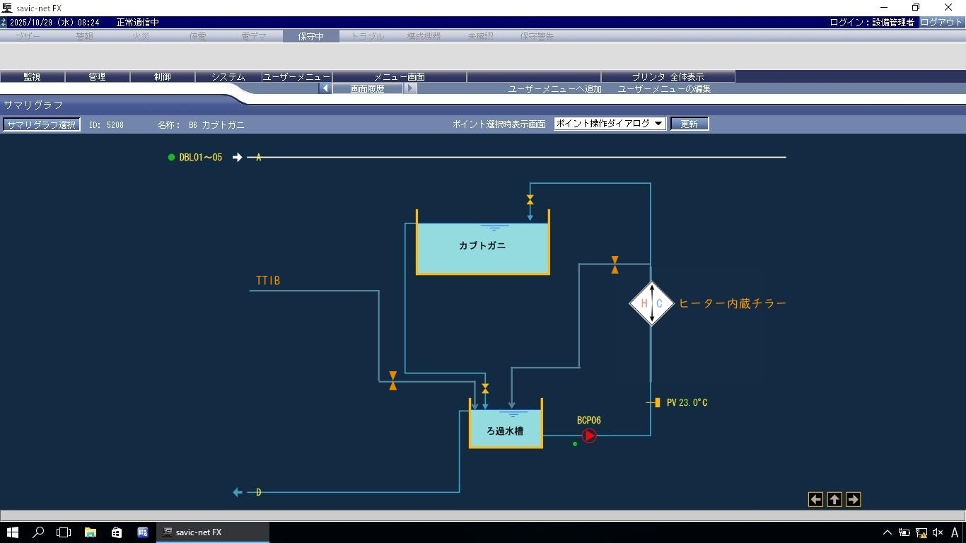Click the green DBL01~05 status indicator
The width and height of the screenshot is (966, 543).
coord(171,158)
